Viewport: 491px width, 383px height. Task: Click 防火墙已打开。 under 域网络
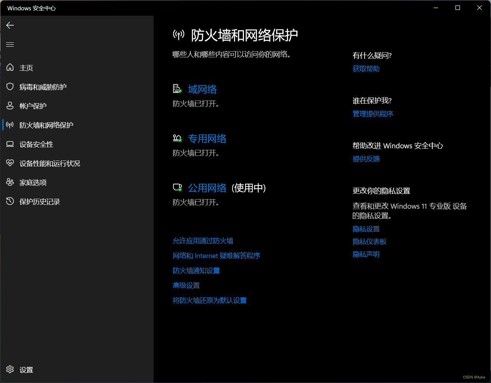196,104
